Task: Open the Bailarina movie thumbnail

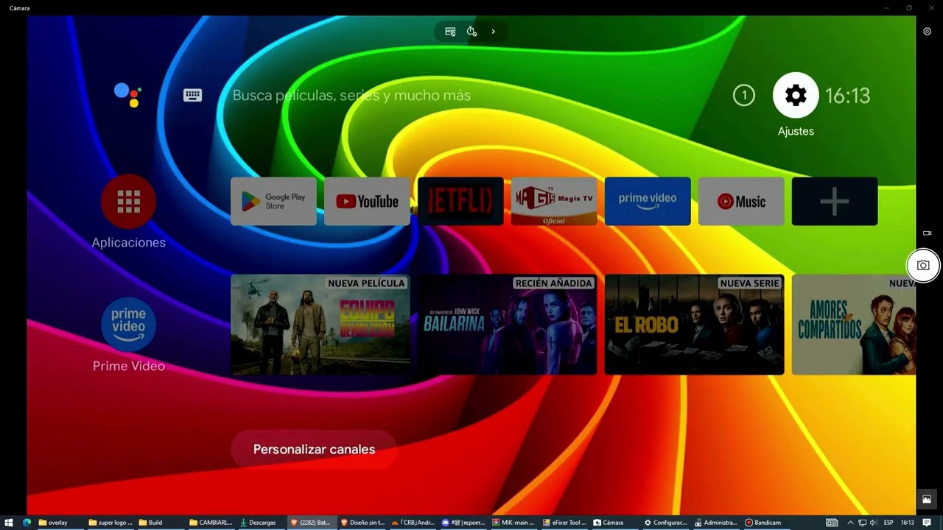Action: (x=508, y=325)
